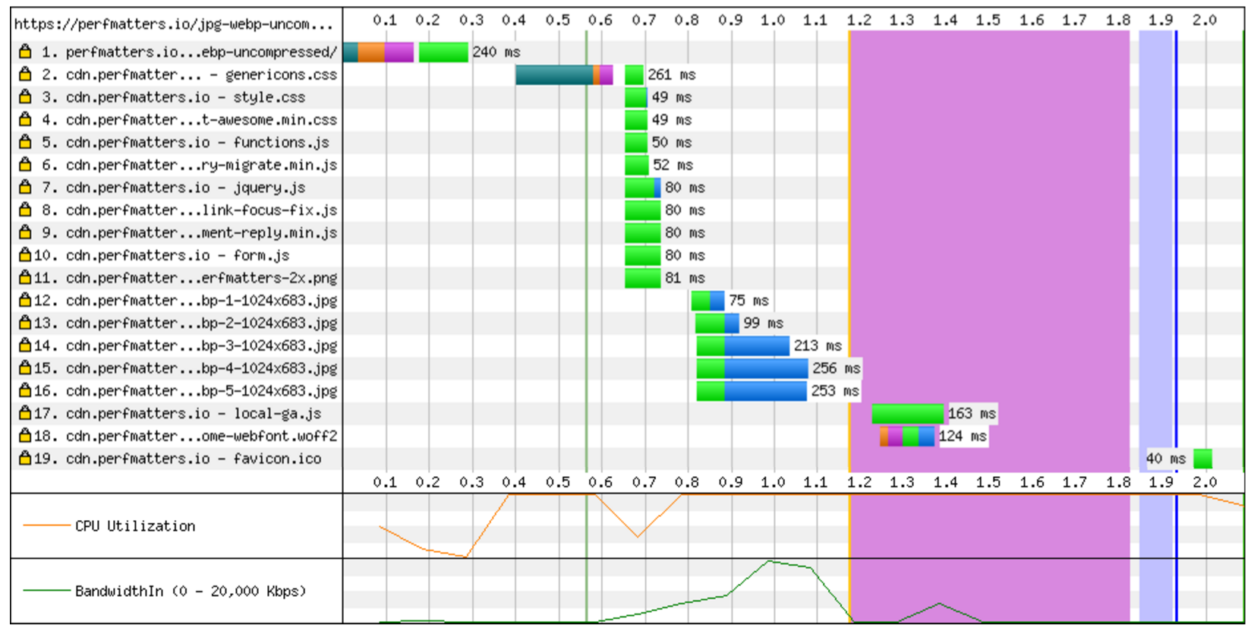
Task: Open the perfmatters.io page URL header
Action: [173, 24]
